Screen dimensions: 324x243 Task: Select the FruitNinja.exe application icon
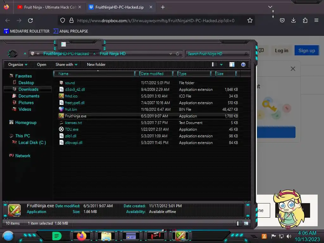pyautogui.click(x=61, y=116)
